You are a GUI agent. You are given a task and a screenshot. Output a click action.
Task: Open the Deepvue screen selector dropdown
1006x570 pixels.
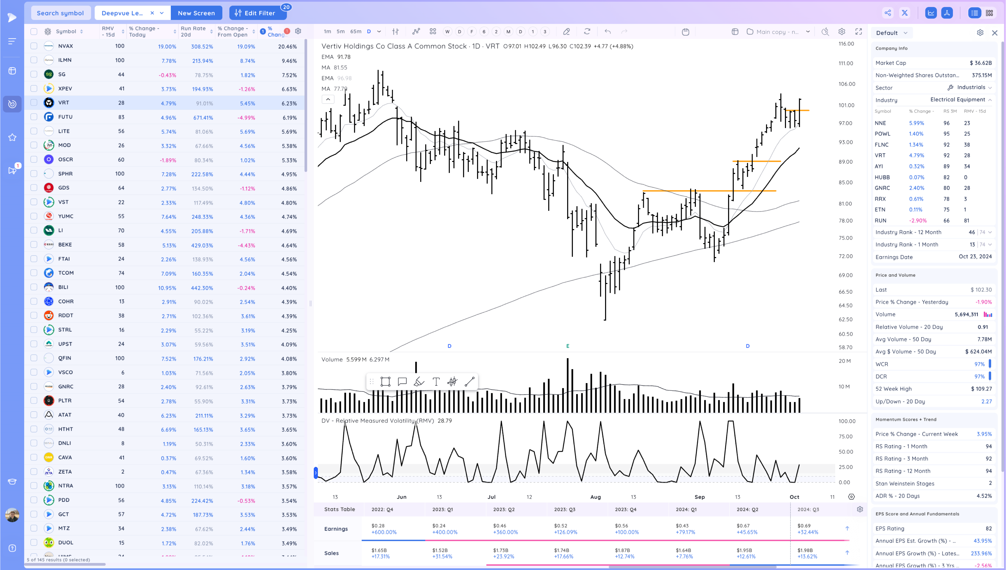(x=162, y=13)
